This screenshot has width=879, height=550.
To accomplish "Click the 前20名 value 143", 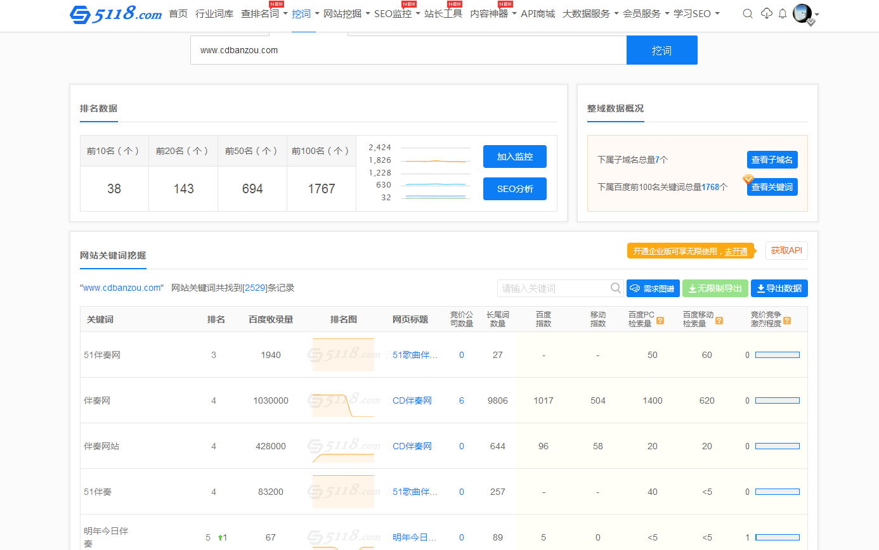I will (x=183, y=189).
